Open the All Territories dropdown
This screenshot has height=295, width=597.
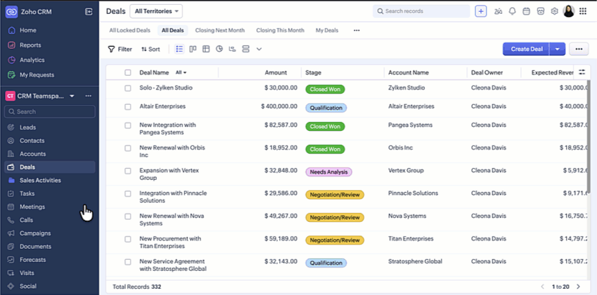[x=156, y=12]
